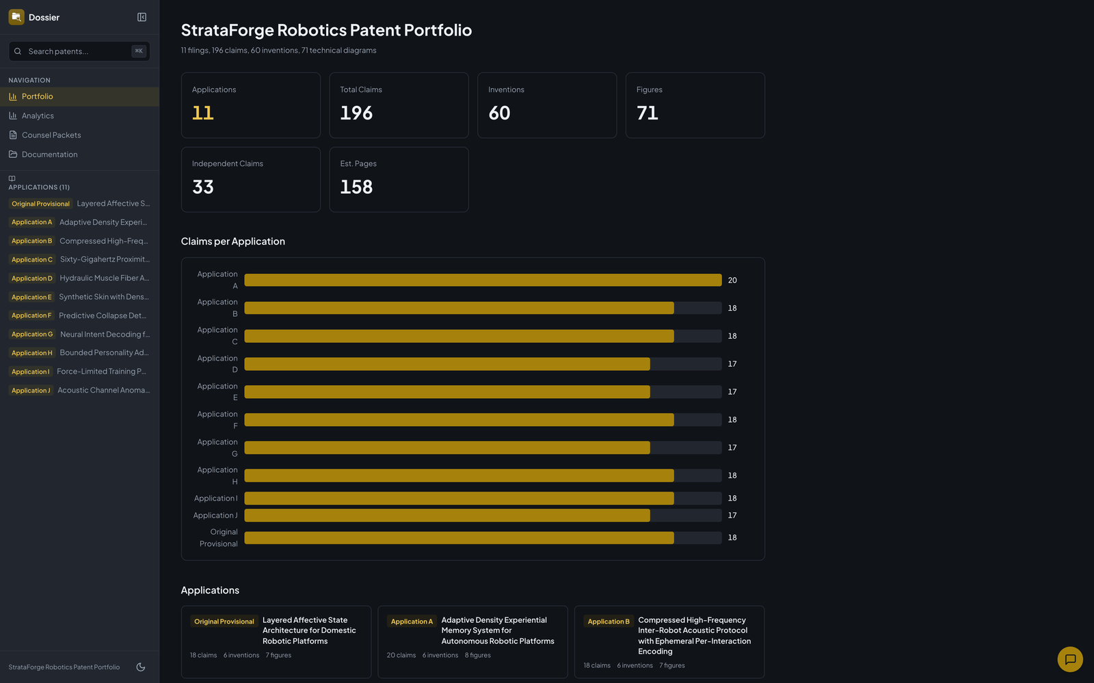The width and height of the screenshot is (1094, 683).
Task: Open Adaptive Density Experiential Memory card
Action: 472,642
